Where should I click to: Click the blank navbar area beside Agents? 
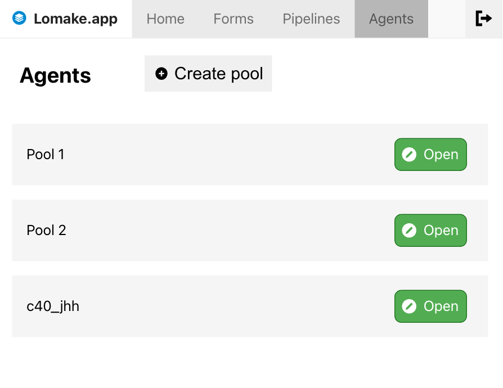[447, 19]
